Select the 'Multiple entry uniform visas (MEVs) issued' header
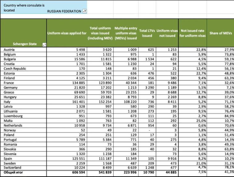This screenshot has height=177, width=234. pos(126,33)
